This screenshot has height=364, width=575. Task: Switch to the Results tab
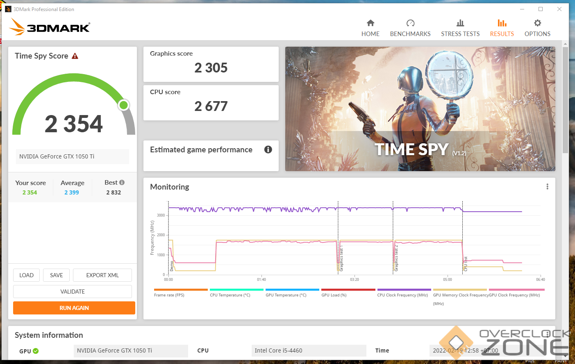point(502,28)
